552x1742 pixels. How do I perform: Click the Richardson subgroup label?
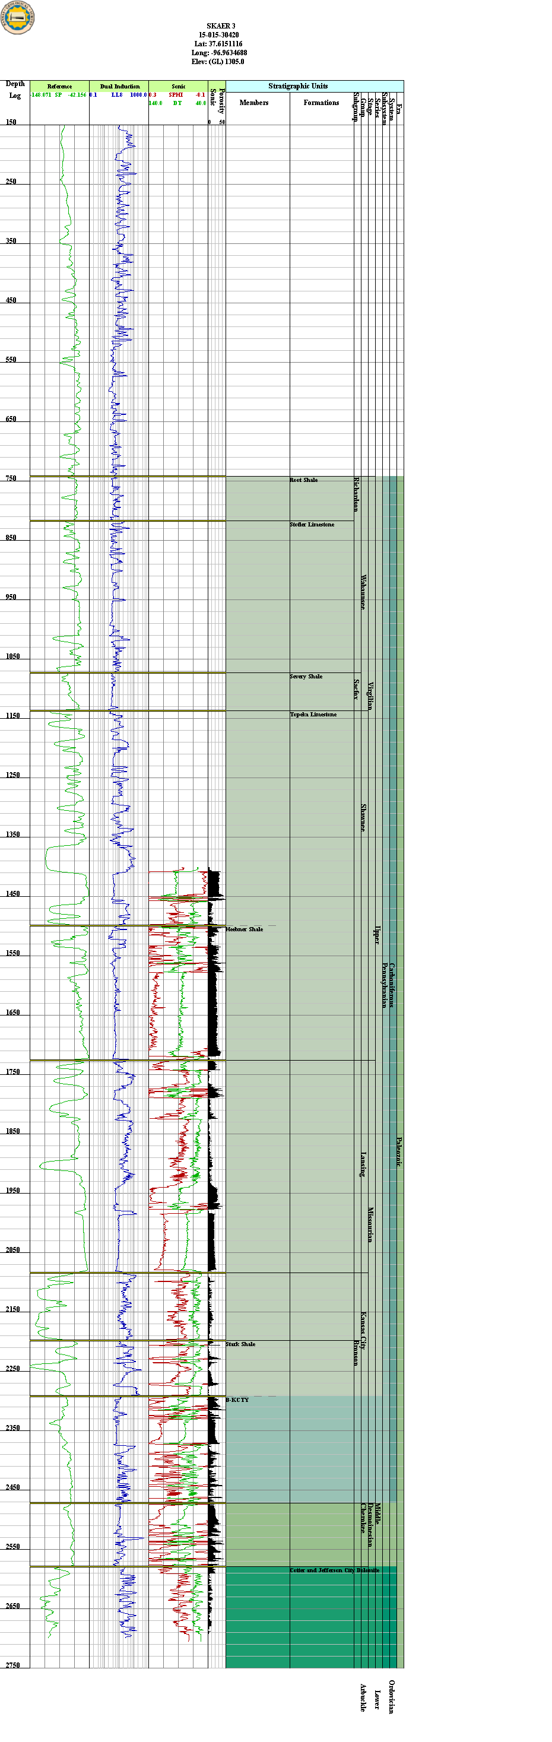356,494
